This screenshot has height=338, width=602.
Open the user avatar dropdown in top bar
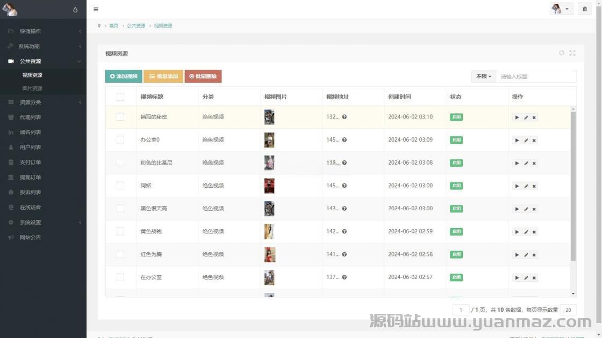tap(561, 9)
